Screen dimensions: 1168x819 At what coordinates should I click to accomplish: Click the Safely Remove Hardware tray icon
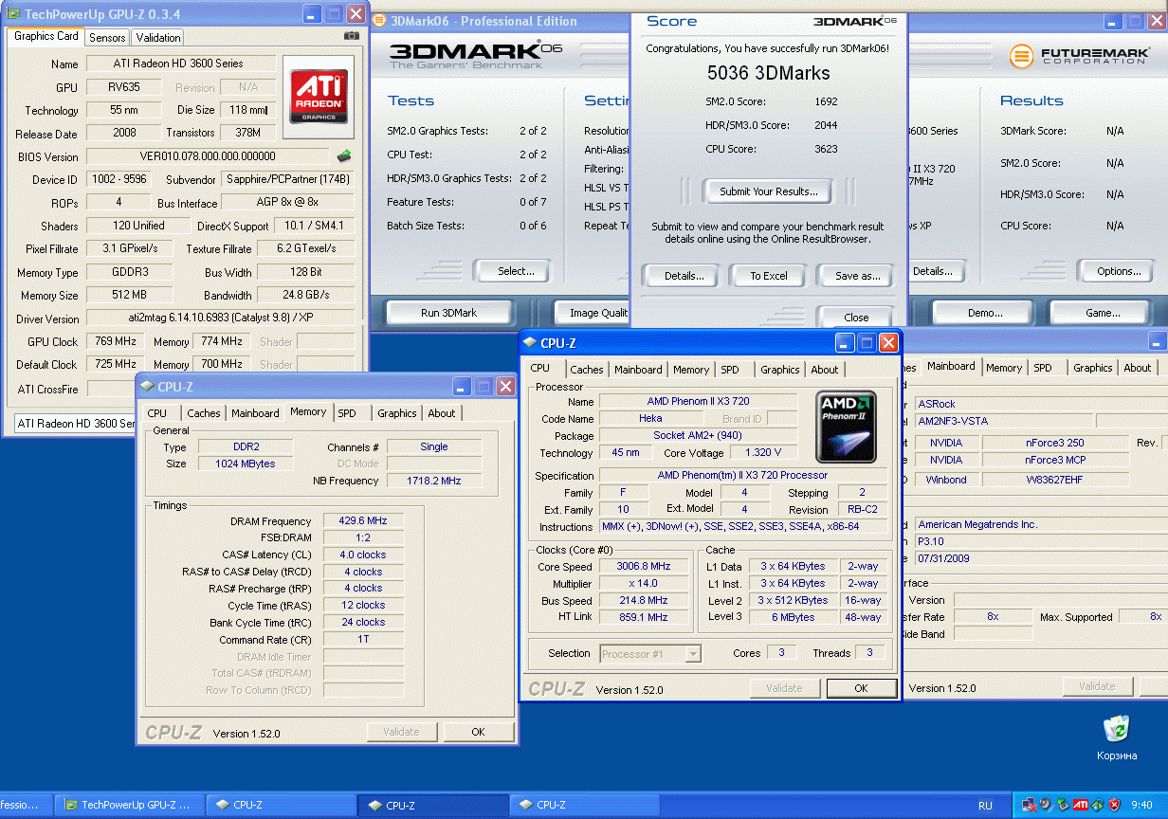click(1063, 805)
